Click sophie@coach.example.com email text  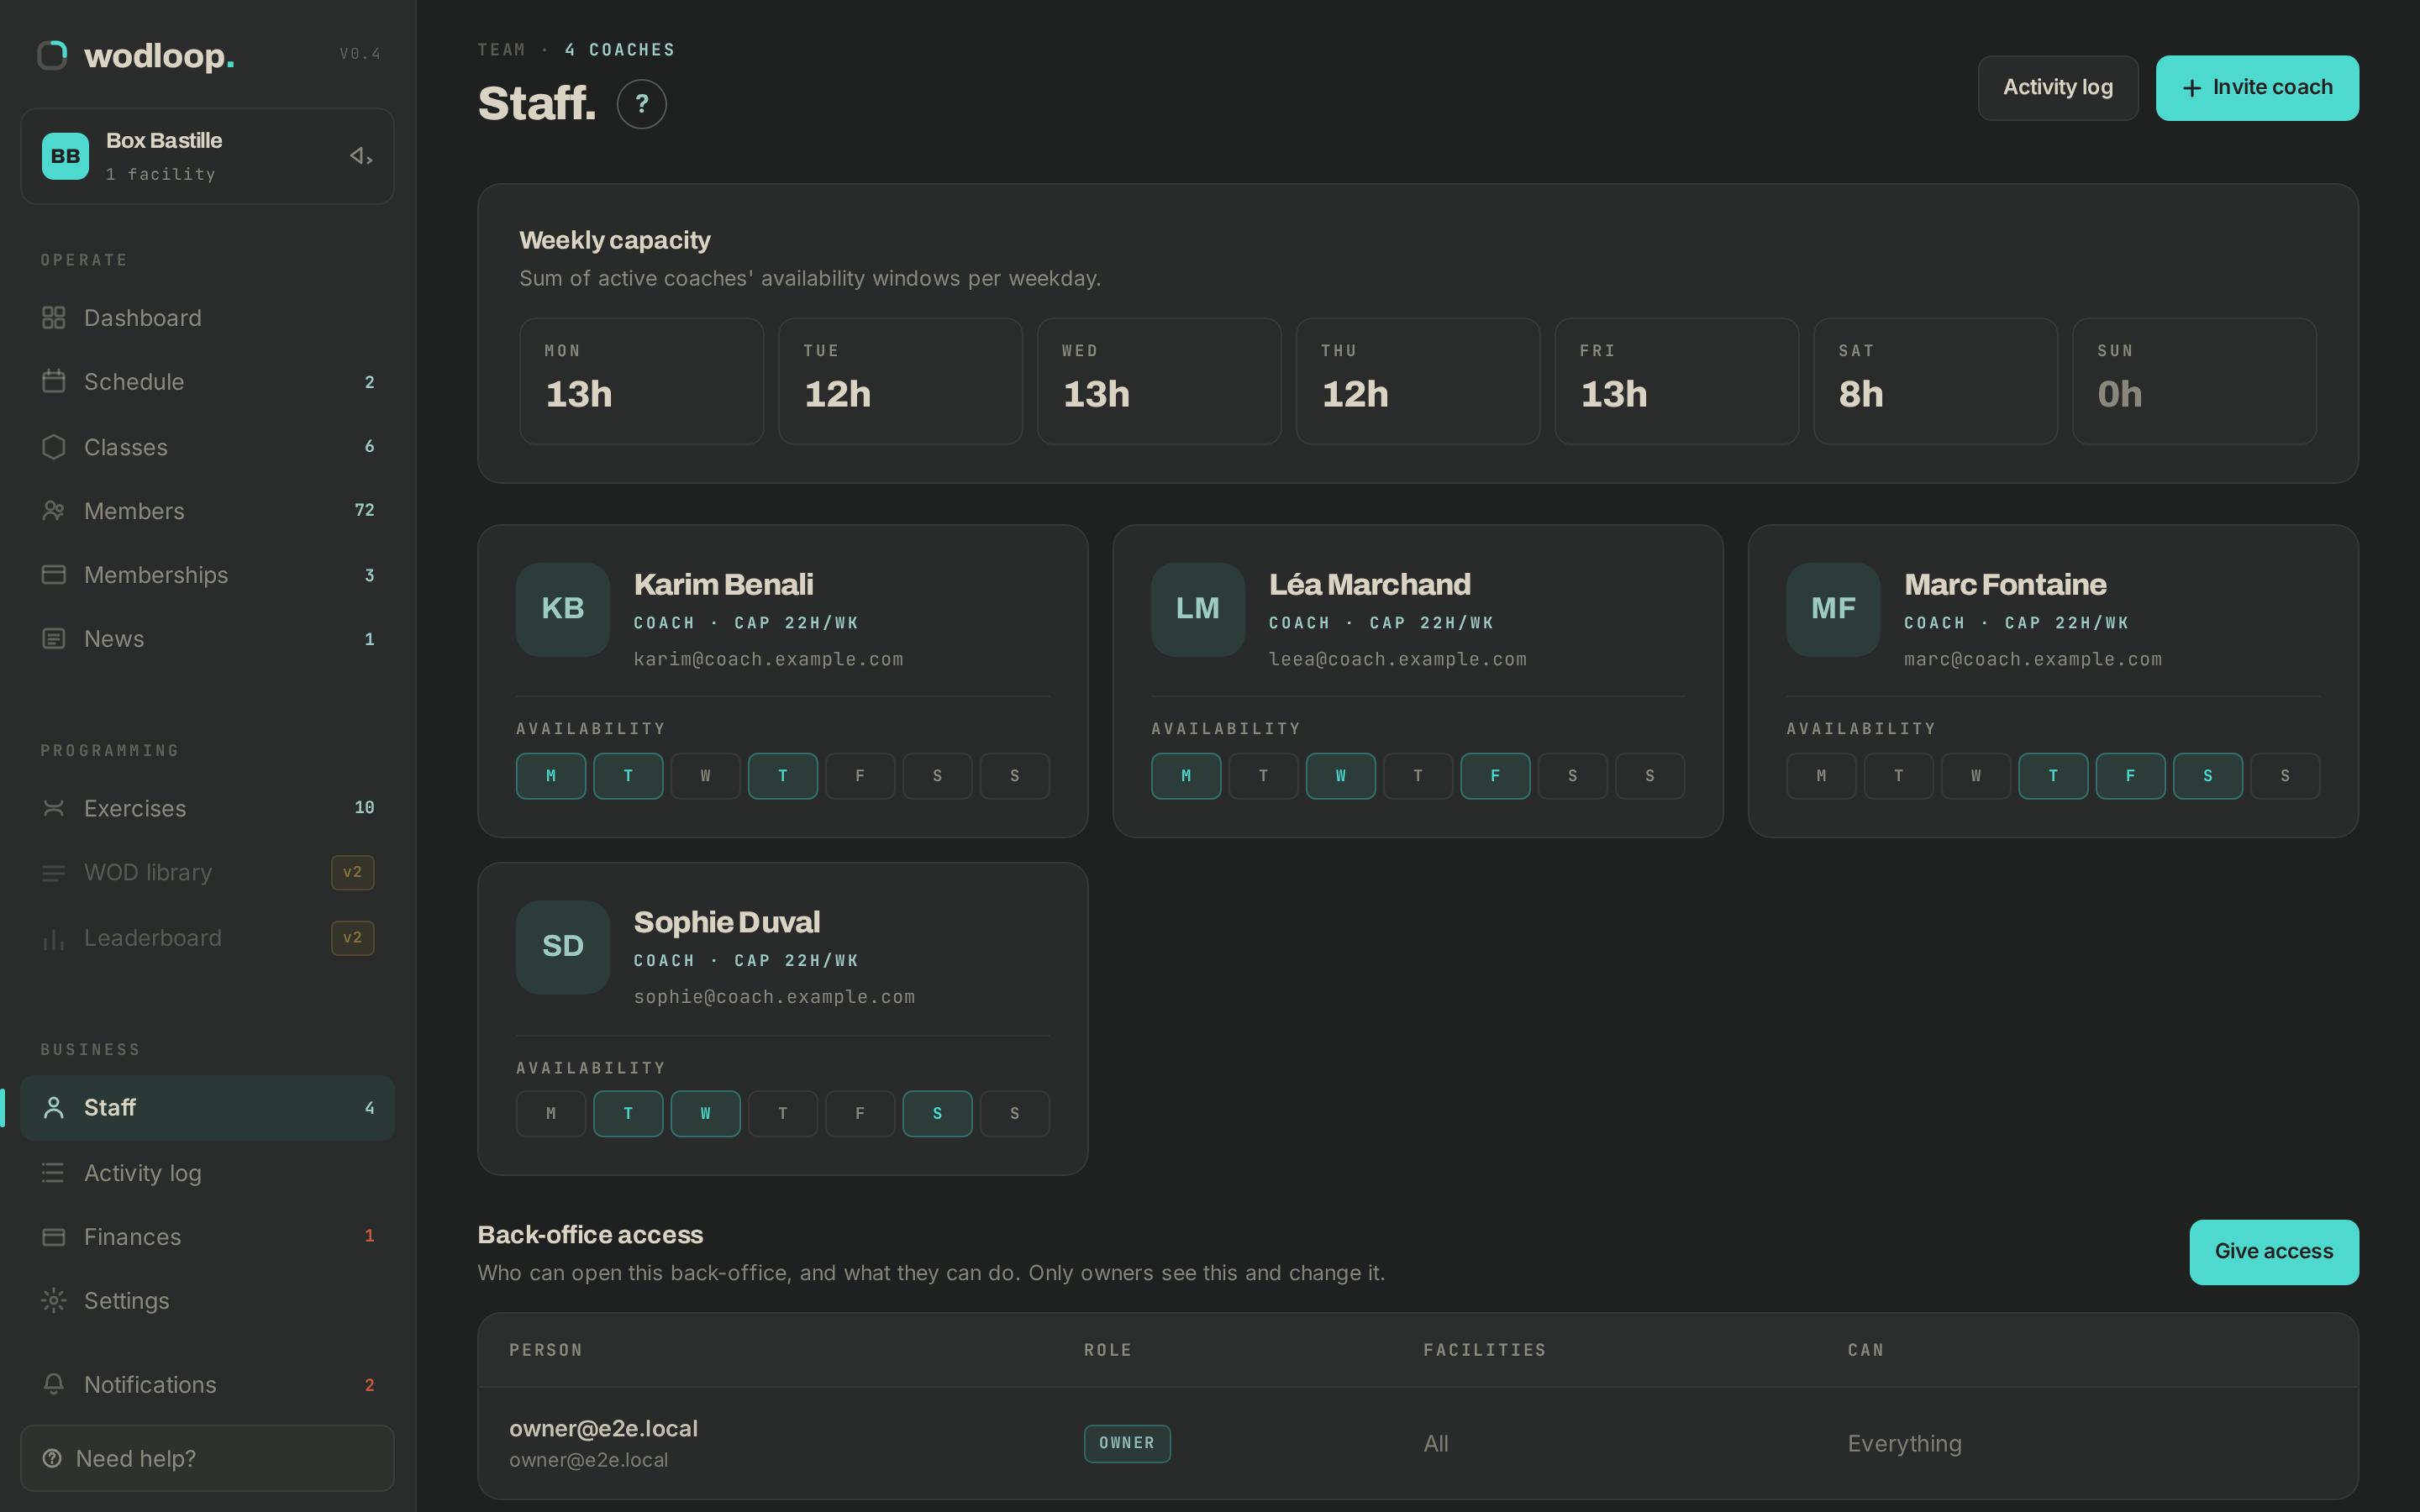(774, 998)
